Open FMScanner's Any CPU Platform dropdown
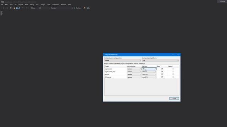Image resolution: width=227 pixels, height=127 pixels. click(149, 77)
